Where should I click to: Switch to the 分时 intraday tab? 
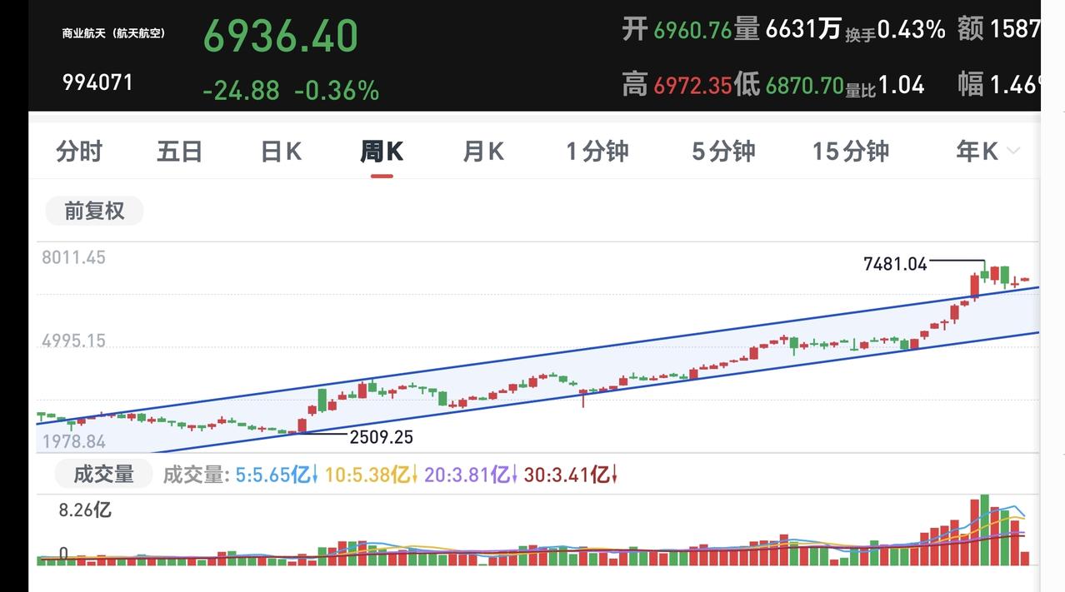79,152
